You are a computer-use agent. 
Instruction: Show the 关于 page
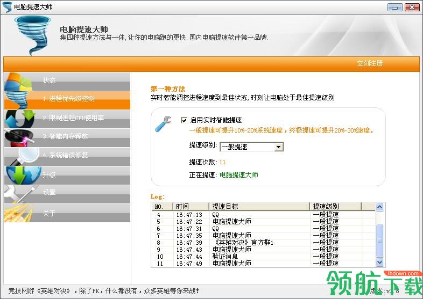pos(67,213)
